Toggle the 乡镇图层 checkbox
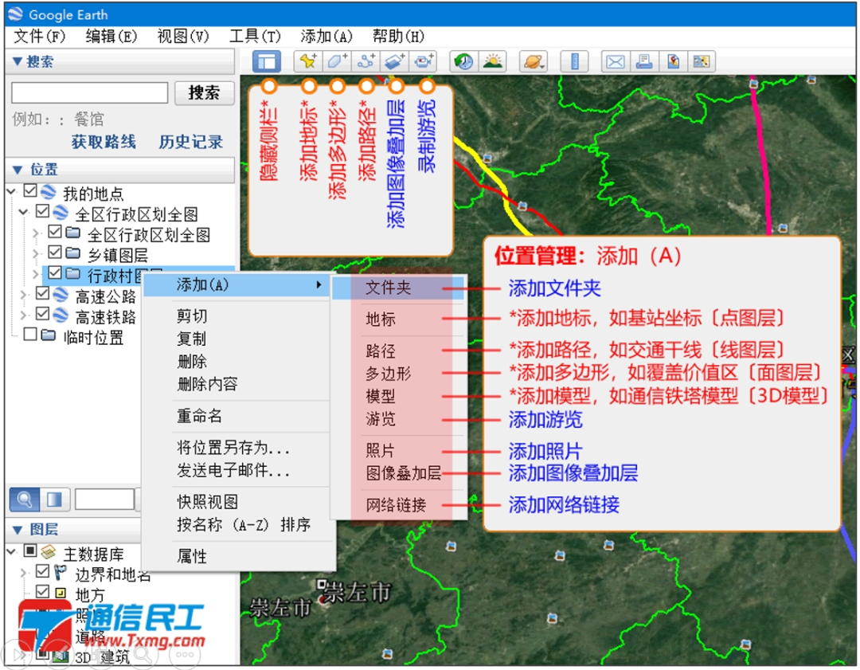Viewport: 860px width, 670px height. pos(55,253)
